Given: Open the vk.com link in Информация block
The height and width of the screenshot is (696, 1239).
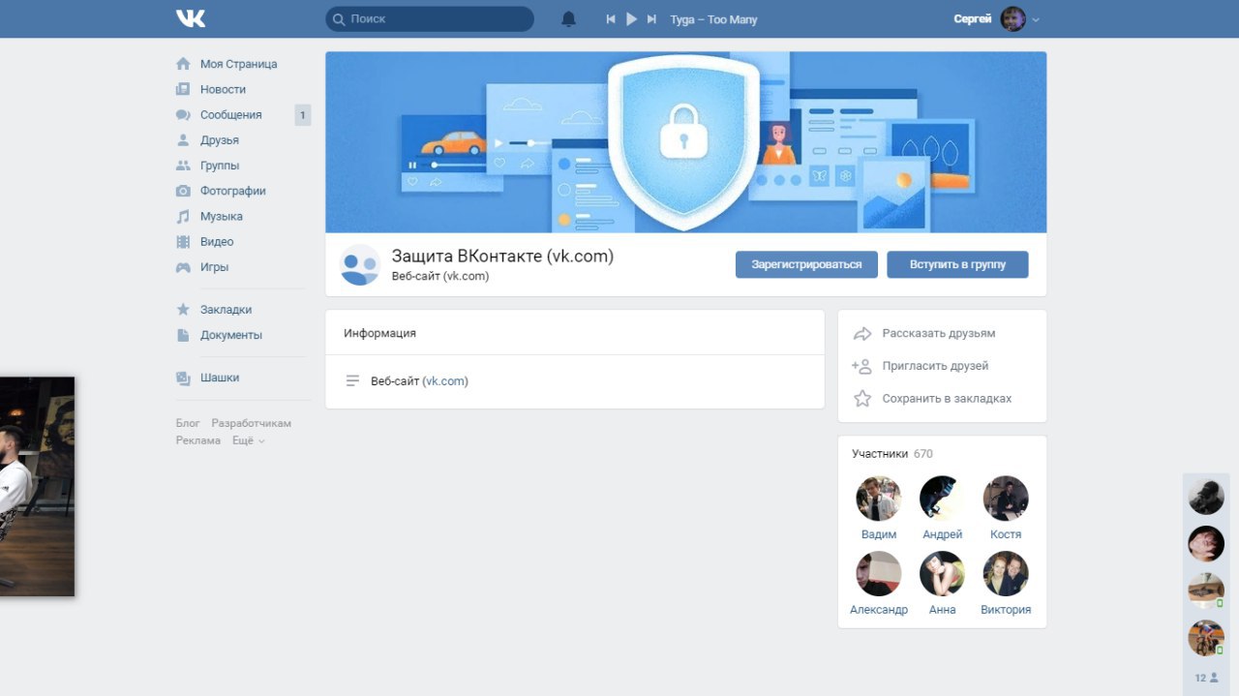Looking at the screenshot, I should coord(445,381).
